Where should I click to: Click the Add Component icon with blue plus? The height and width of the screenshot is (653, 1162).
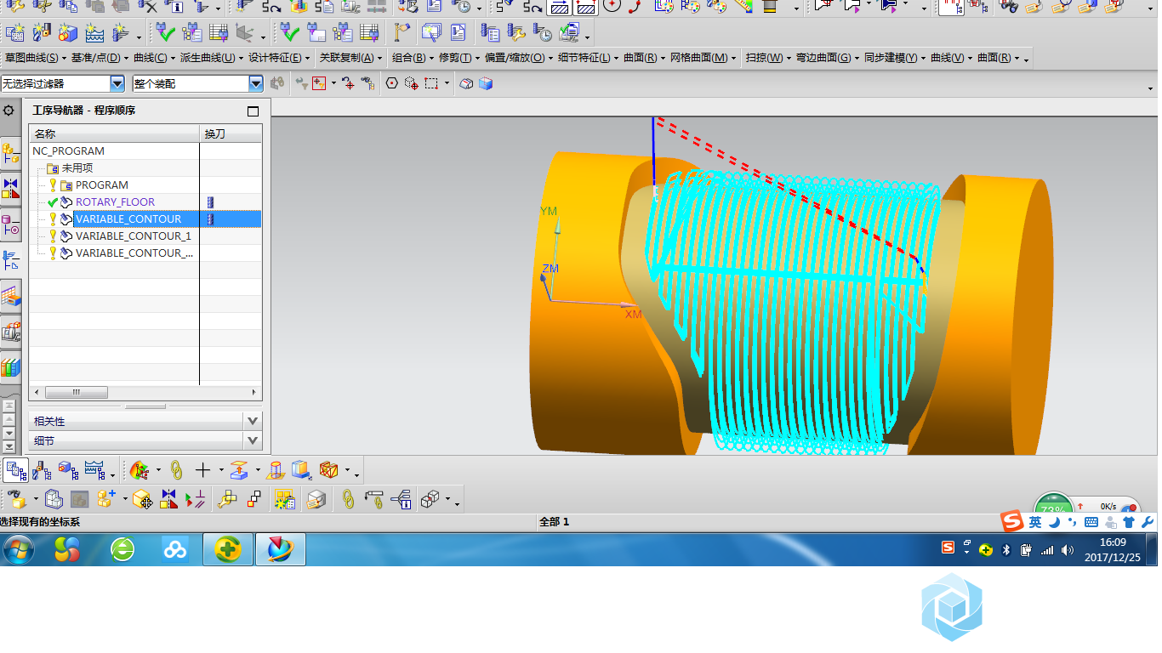106,499
